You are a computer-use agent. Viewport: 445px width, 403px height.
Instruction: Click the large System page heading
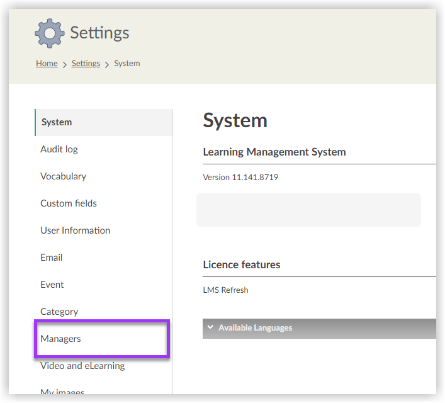tap(235, 121)
